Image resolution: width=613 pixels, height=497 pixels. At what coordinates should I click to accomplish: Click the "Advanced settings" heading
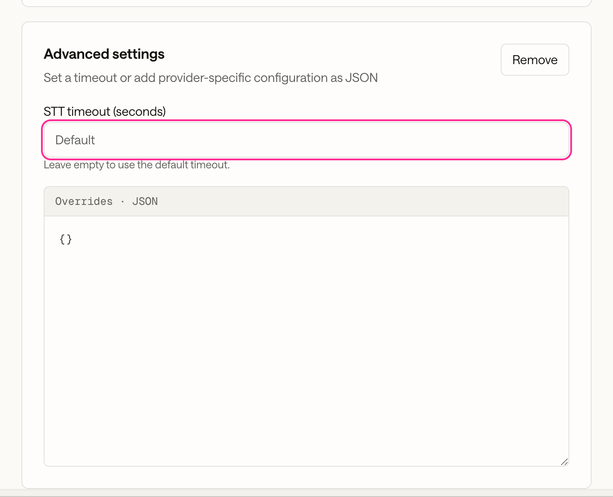(104, 54)
